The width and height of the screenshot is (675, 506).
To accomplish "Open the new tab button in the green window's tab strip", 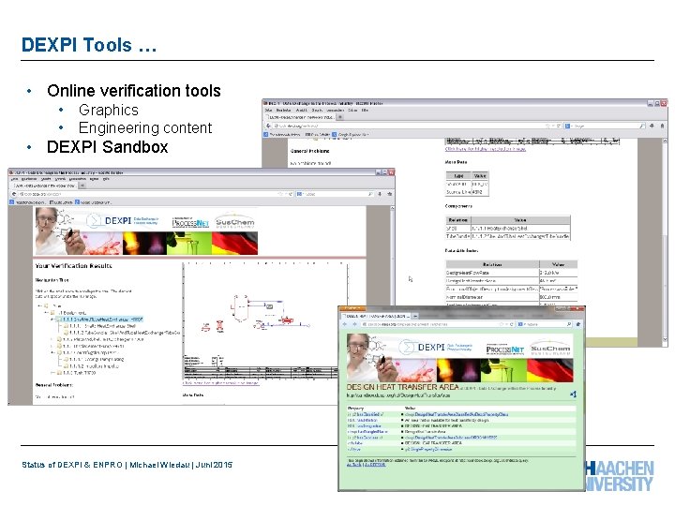I will click(415, 317).
